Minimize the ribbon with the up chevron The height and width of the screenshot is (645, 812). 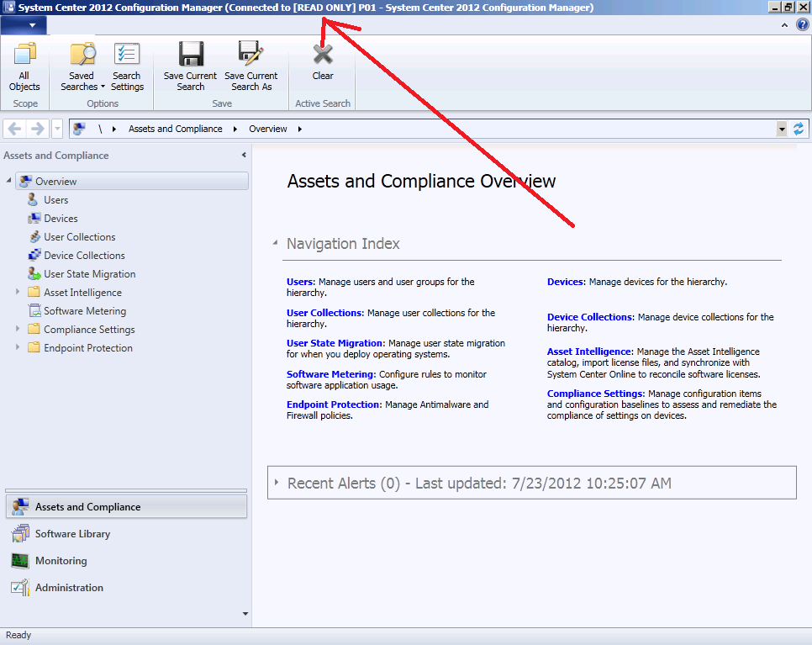[x=784, y=25]
